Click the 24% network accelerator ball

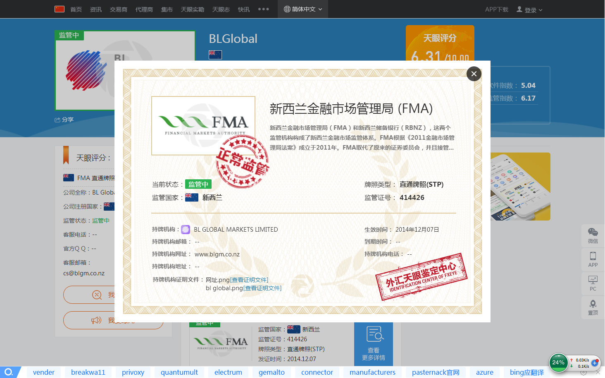[x=558, y=363]
